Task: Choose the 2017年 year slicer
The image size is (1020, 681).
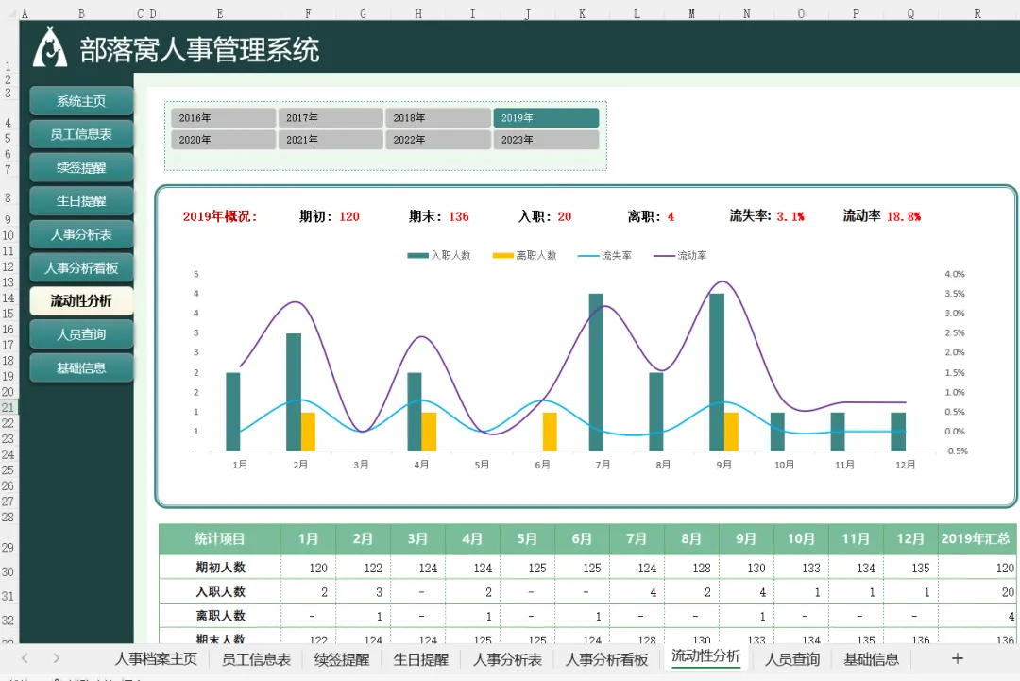Action: click(x=331, y=118)
